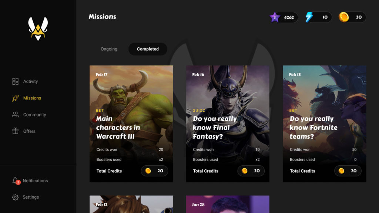
Task: Click Total Credits pill on Warcraft card
Action: pyautogui.click(x=154, y=171)
